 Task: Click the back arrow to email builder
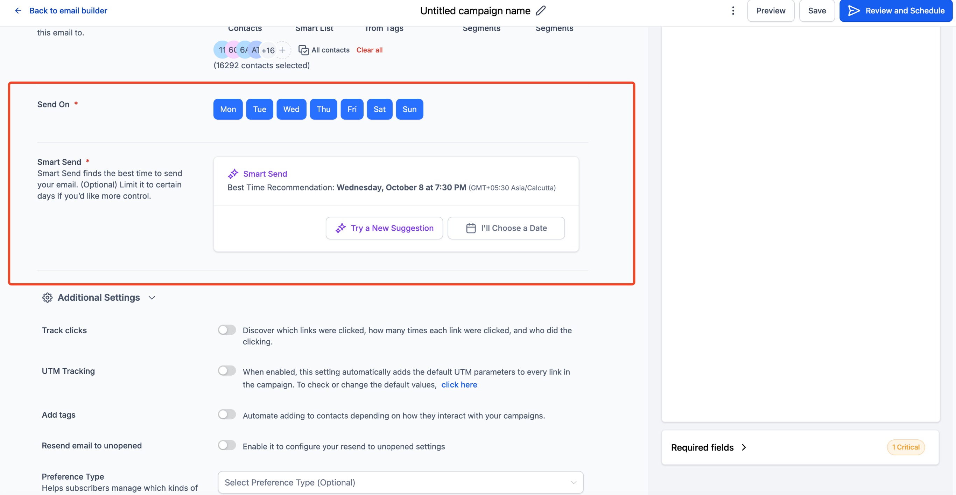[18, 11]
